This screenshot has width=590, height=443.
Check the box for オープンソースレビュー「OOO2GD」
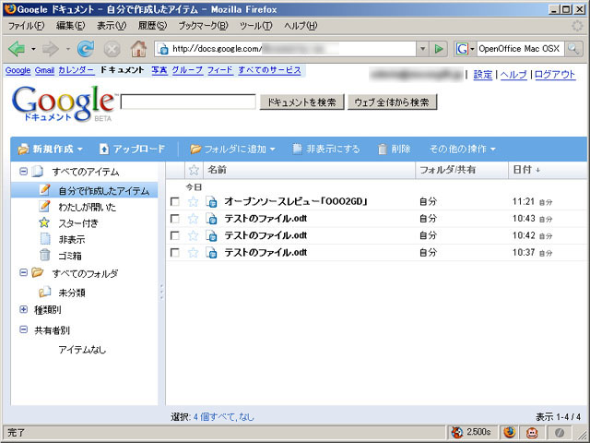coord(175,201)
